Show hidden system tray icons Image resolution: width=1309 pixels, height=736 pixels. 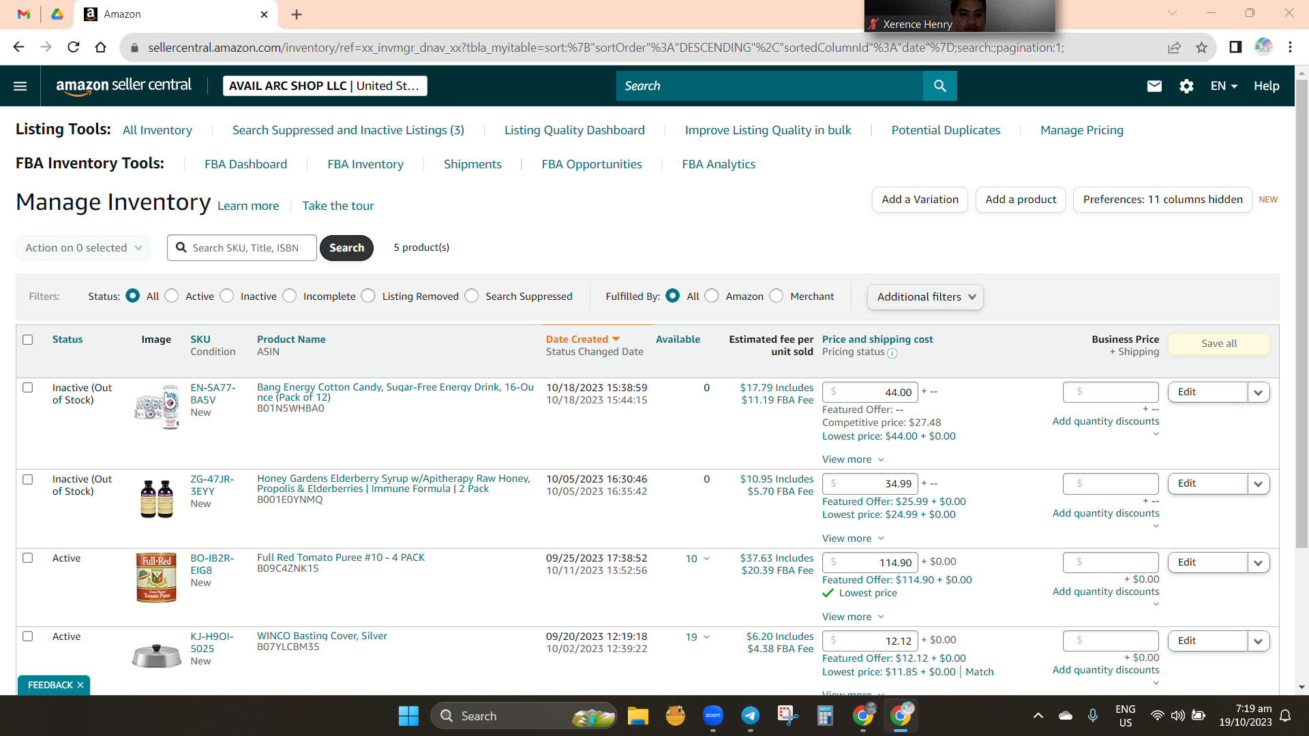1038,716
